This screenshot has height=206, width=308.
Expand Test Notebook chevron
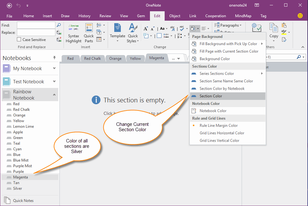(54, 81)
